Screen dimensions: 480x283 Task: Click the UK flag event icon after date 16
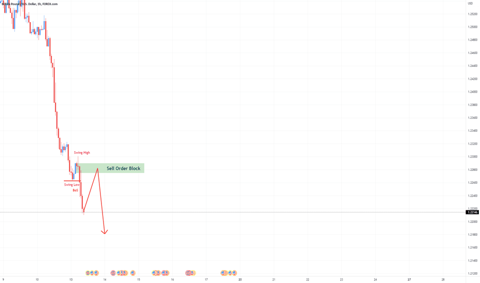pos(188,273)
